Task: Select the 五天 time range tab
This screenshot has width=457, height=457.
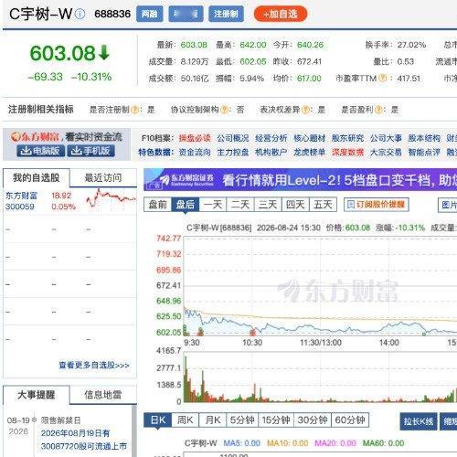Action: click(323, 205)
